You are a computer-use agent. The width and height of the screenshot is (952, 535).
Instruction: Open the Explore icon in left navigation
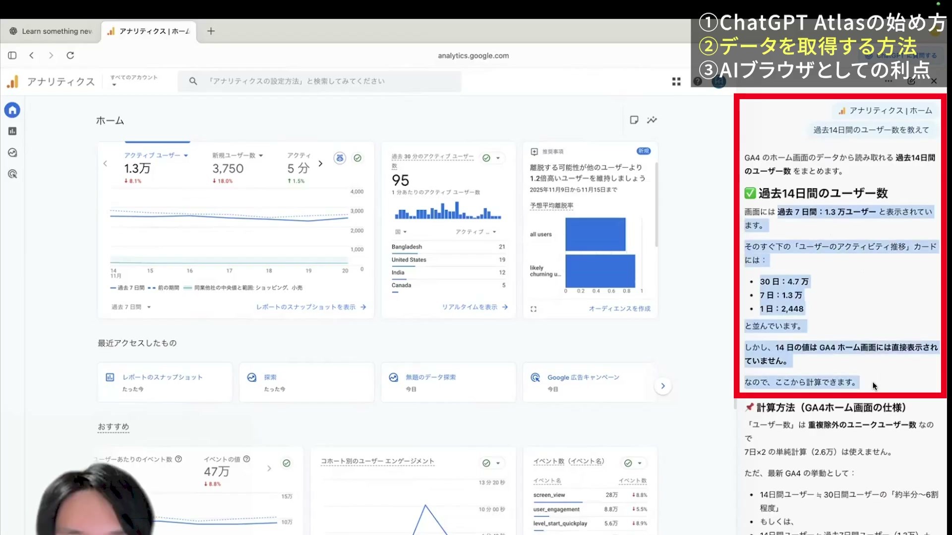pyautogui.click(x=12, y=153)
